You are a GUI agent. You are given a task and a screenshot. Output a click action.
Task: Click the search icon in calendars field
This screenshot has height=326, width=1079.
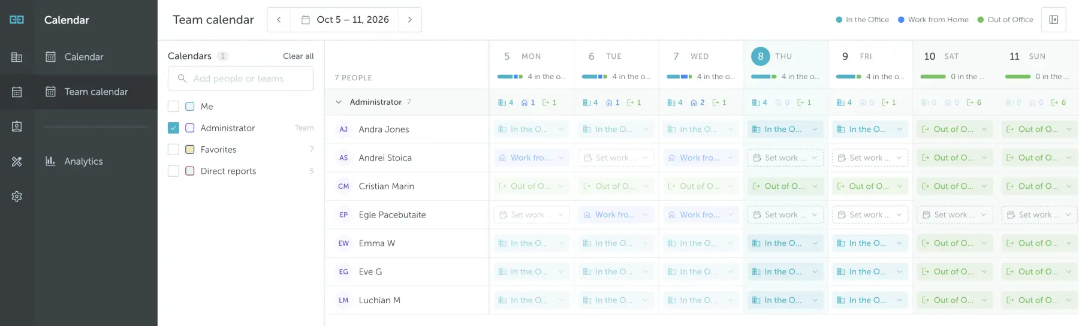tap(182, 79)
